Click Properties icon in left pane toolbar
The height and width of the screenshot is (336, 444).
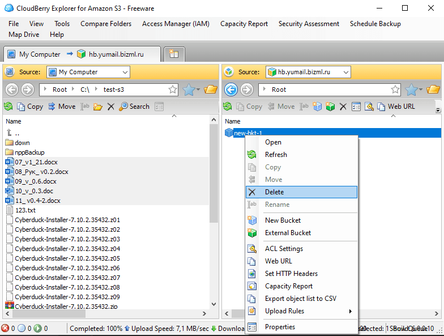tap(159, 107)
